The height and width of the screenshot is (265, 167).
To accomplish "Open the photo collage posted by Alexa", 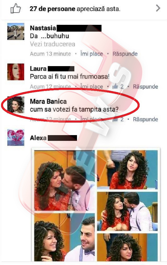I will 96,205.
